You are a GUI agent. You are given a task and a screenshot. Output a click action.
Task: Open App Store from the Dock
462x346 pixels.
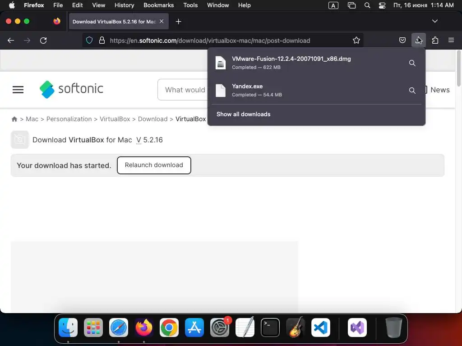pyautogui.click(x=194, y=328)
